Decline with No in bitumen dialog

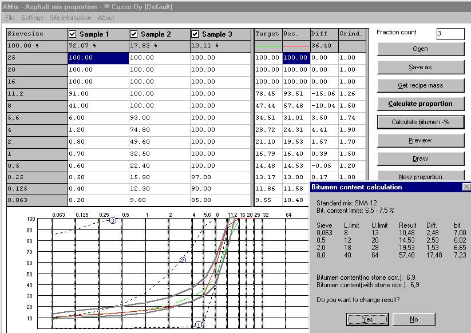coord(414,319)
